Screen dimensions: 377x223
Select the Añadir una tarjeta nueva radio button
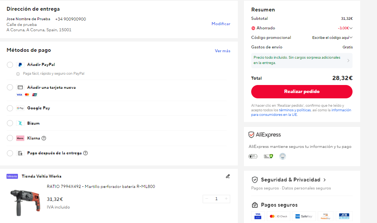point(10,87)
